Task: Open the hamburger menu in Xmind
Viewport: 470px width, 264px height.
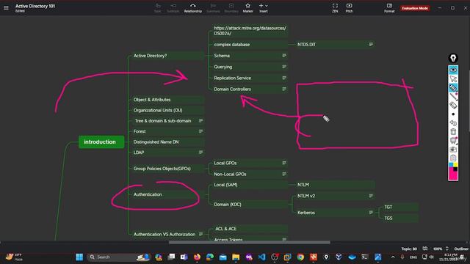Action: click(6, 8)
